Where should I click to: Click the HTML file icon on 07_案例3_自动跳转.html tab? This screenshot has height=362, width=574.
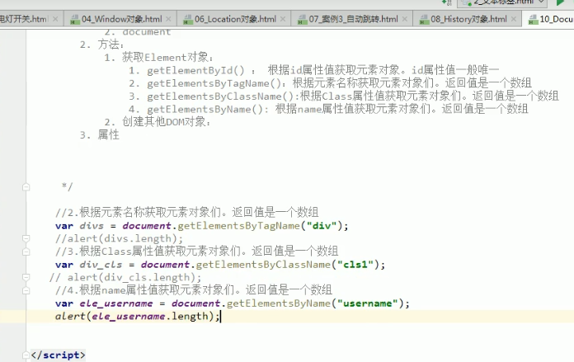click(302, 20)
